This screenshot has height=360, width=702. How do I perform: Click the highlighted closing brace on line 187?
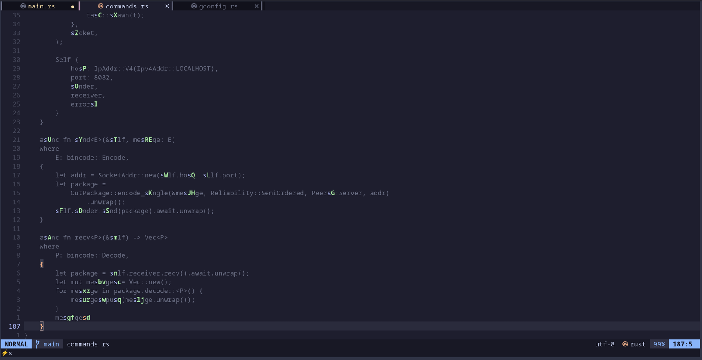point(41,326)
